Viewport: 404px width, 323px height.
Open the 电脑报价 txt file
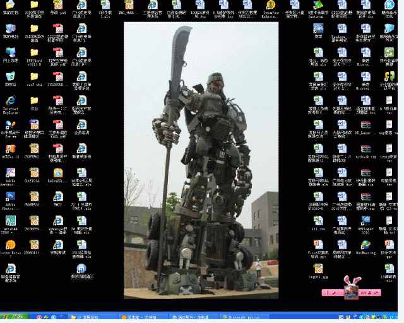click(389, 177)
